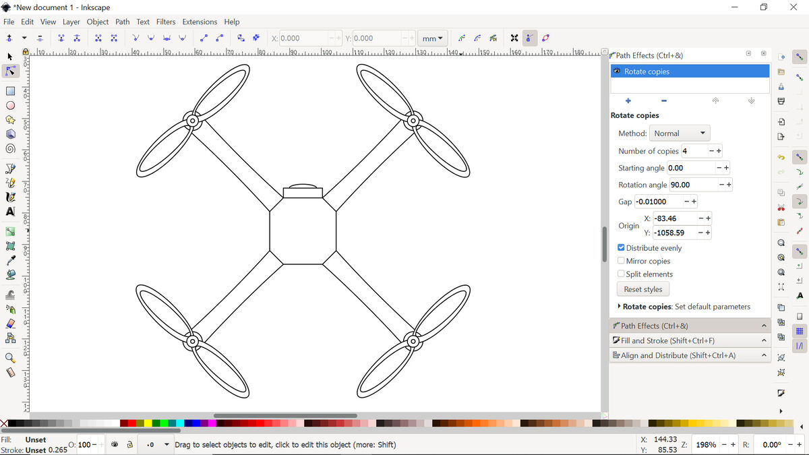Select the Zoom magnifier tool
Image resolution: width=809 pixels, height=455 pixels.
[10, 358]
